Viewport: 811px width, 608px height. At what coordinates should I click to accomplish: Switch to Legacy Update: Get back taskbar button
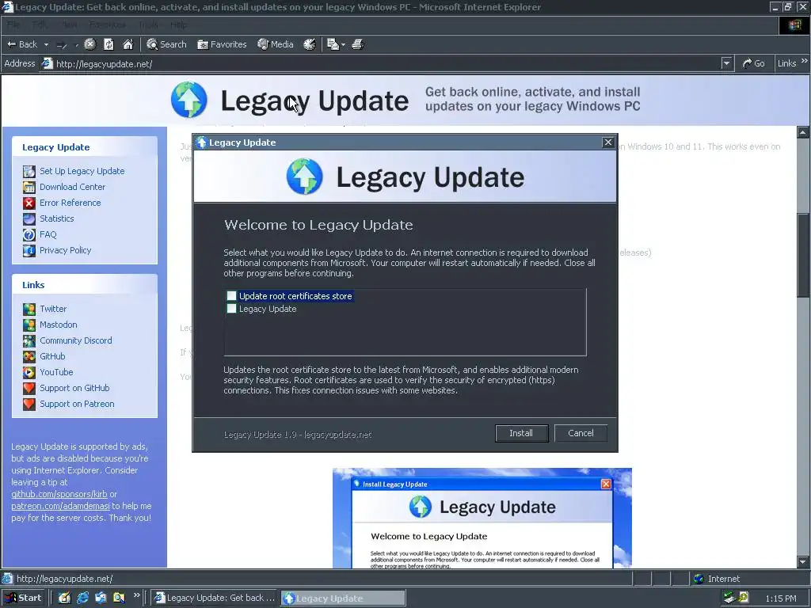(215, 598)
